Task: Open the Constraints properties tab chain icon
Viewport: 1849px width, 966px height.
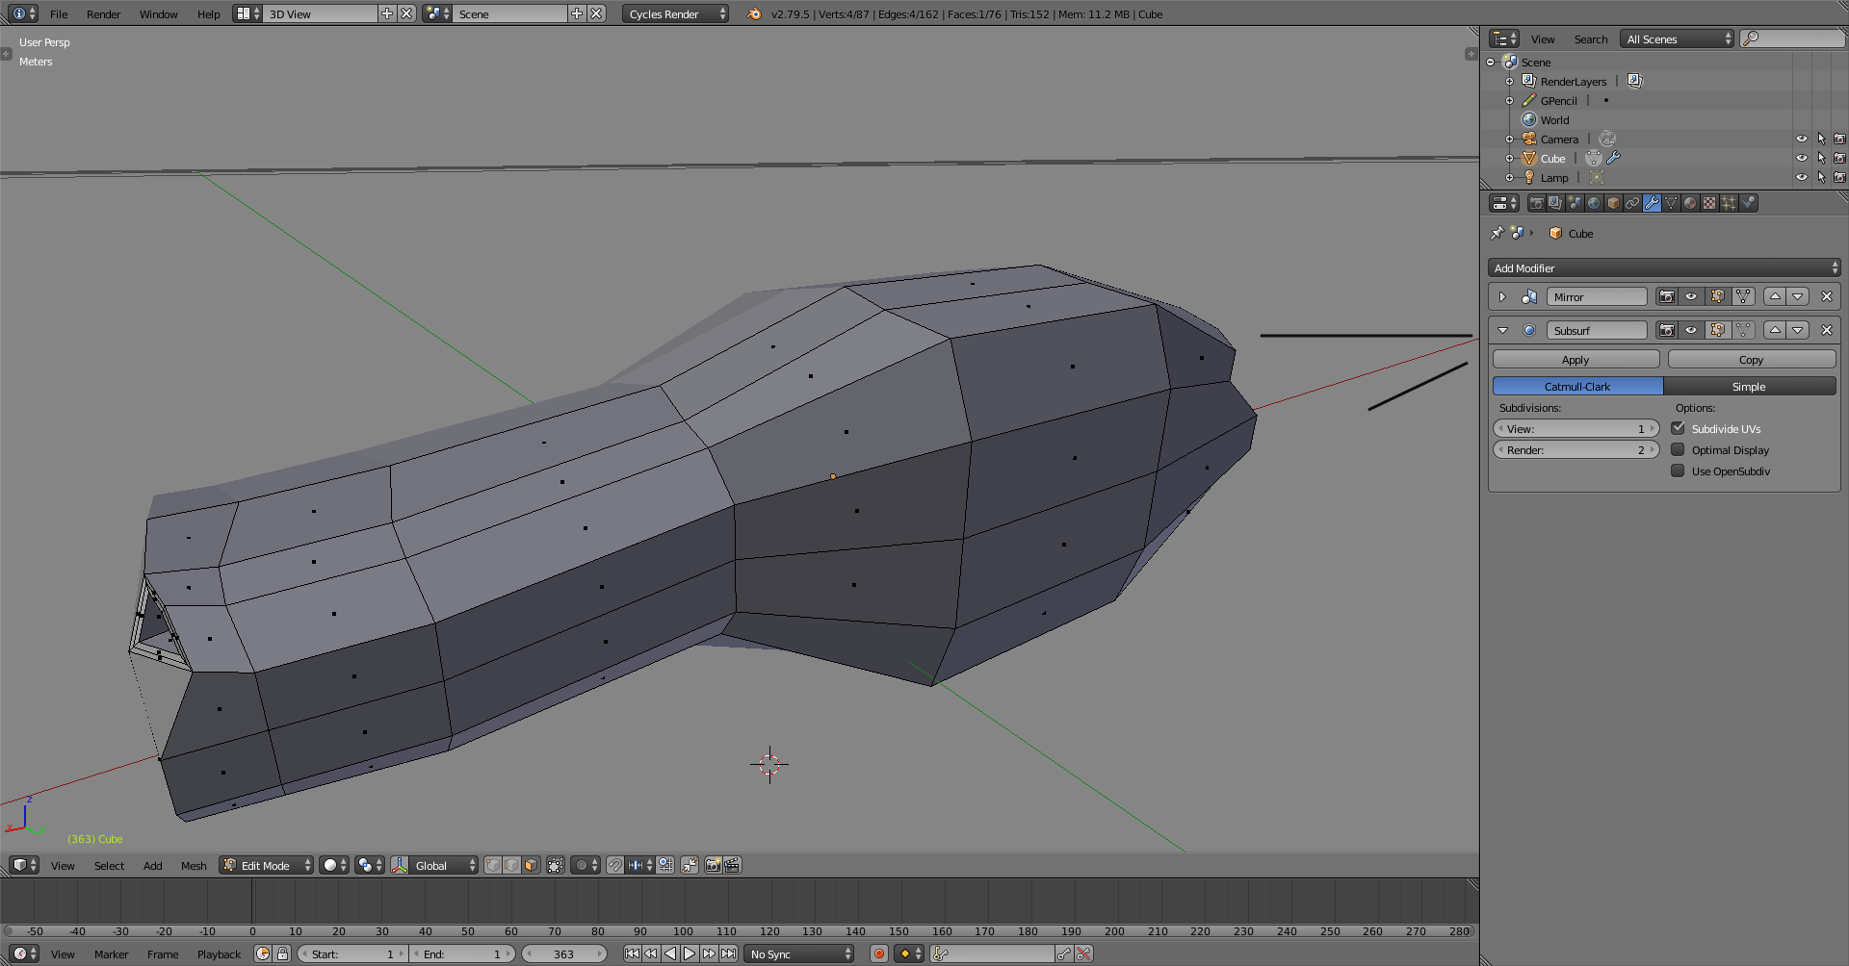Action: 1632,203
